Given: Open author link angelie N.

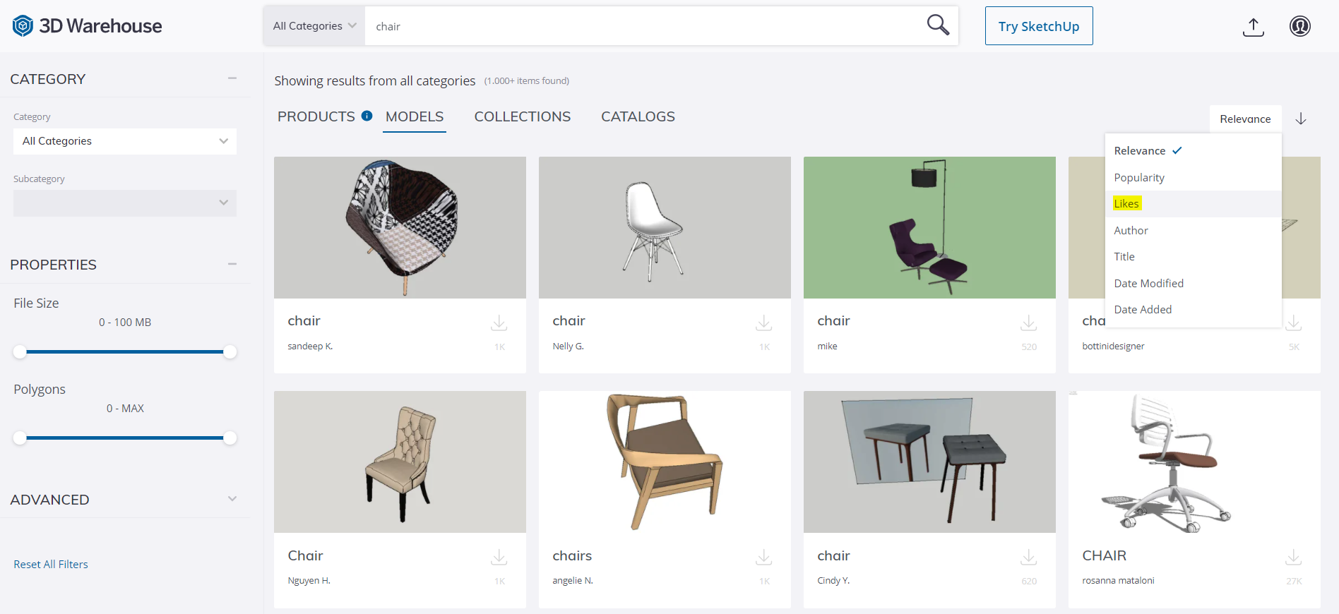Looking at the screenshot, I should (573, 581).
